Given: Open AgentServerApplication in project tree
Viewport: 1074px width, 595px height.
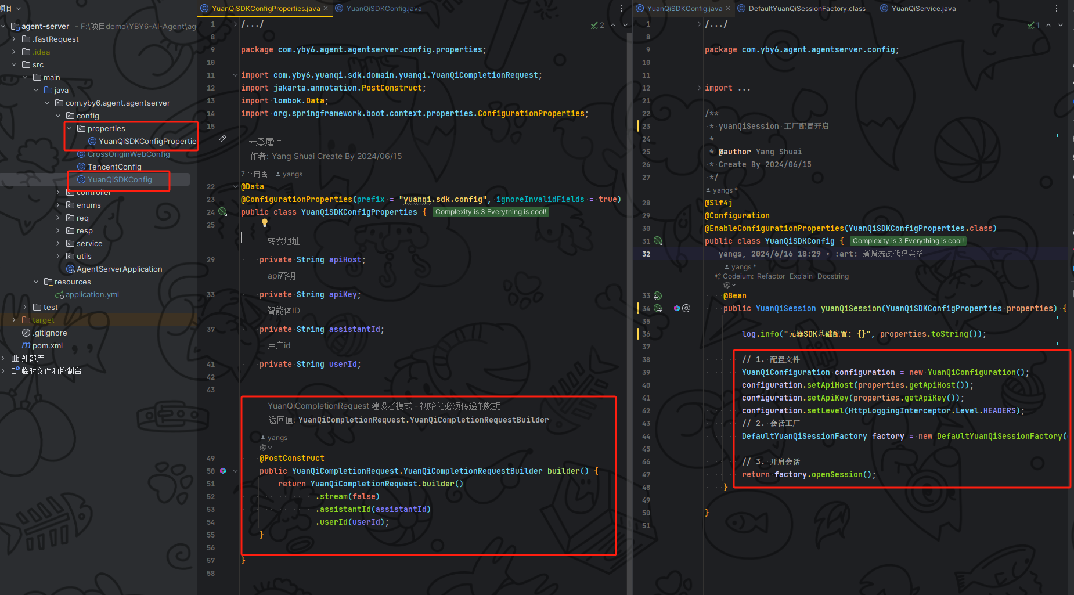Looking at the screenshot, I should point(114,269).
